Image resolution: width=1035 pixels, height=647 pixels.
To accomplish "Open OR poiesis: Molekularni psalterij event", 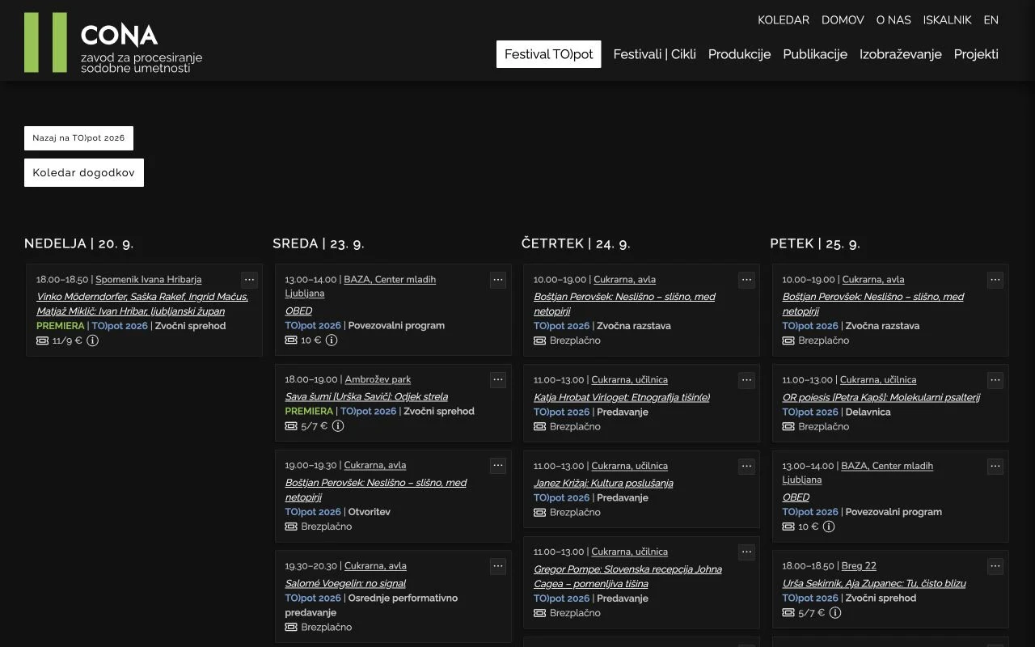I will [x=881, y=397].
